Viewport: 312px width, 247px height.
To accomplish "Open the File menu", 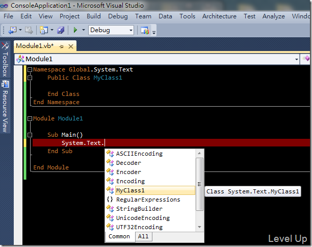I will click(8, 16).
